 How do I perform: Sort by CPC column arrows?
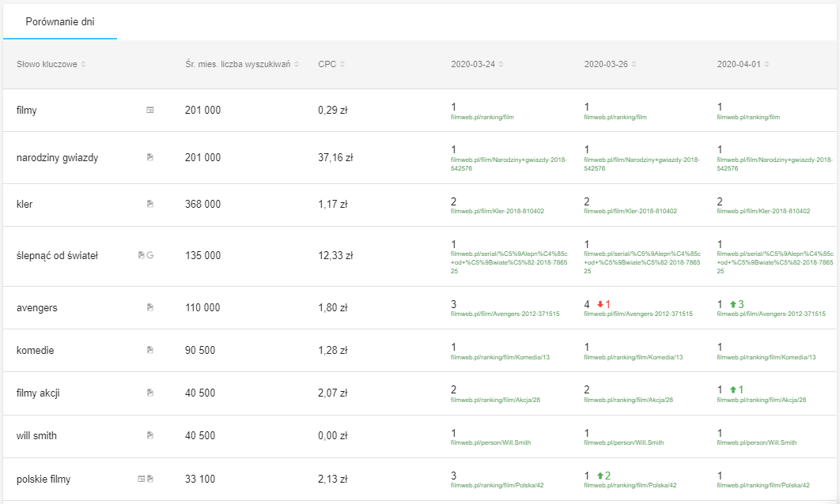(x=342, y=65)
